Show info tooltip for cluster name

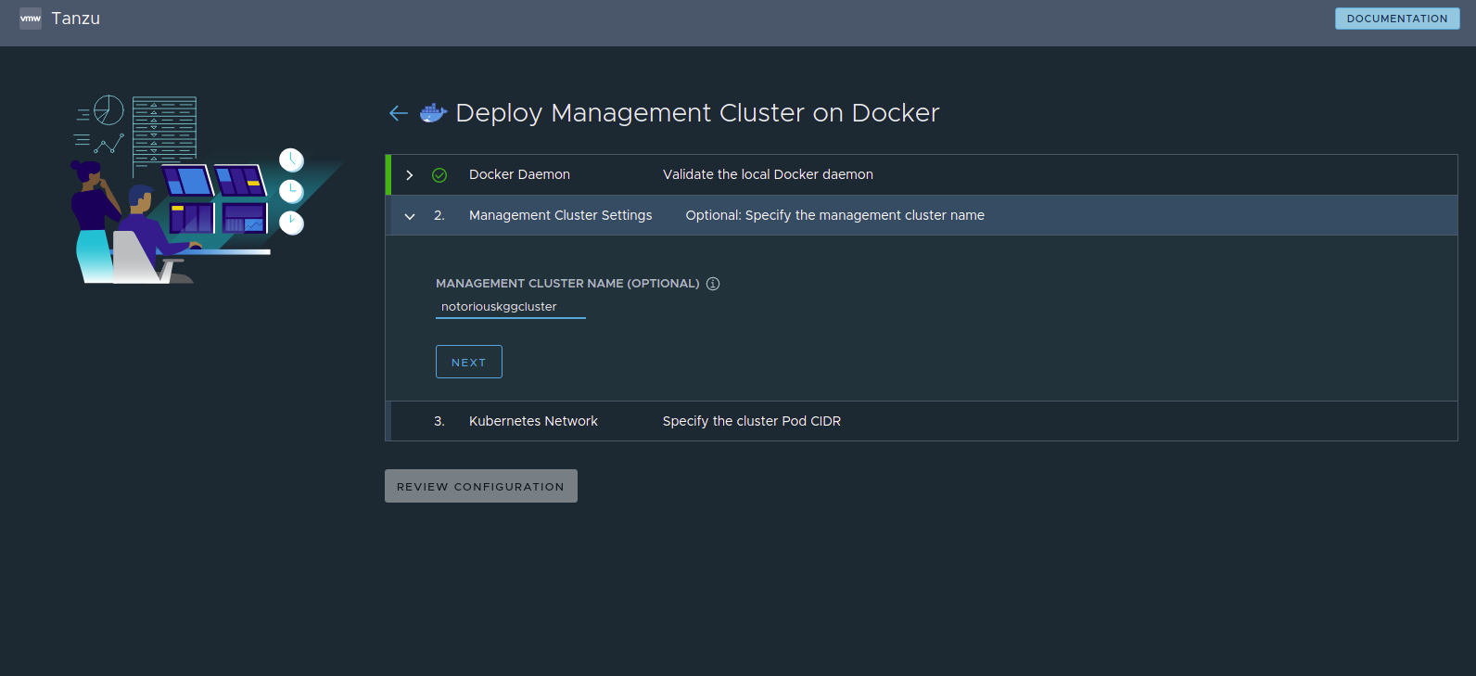point(713,284)
